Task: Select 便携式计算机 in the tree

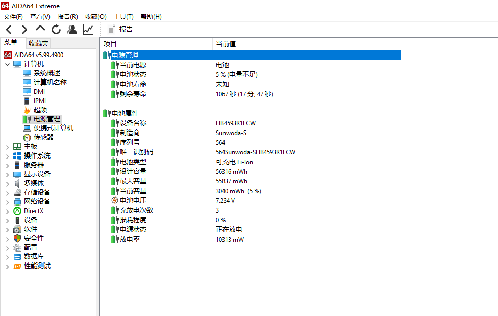Action: pyautogui.click(x=54, y=128)
